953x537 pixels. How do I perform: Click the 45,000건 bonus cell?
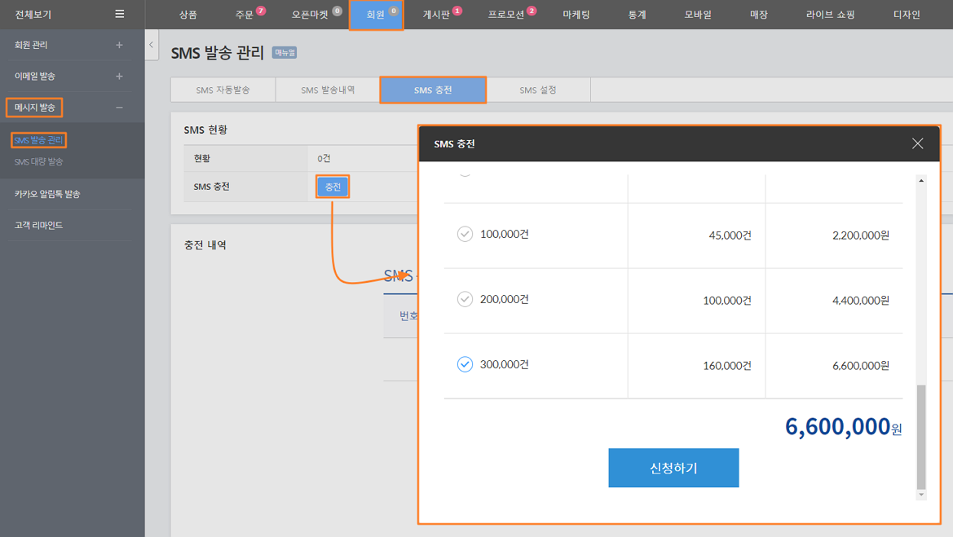730,235
